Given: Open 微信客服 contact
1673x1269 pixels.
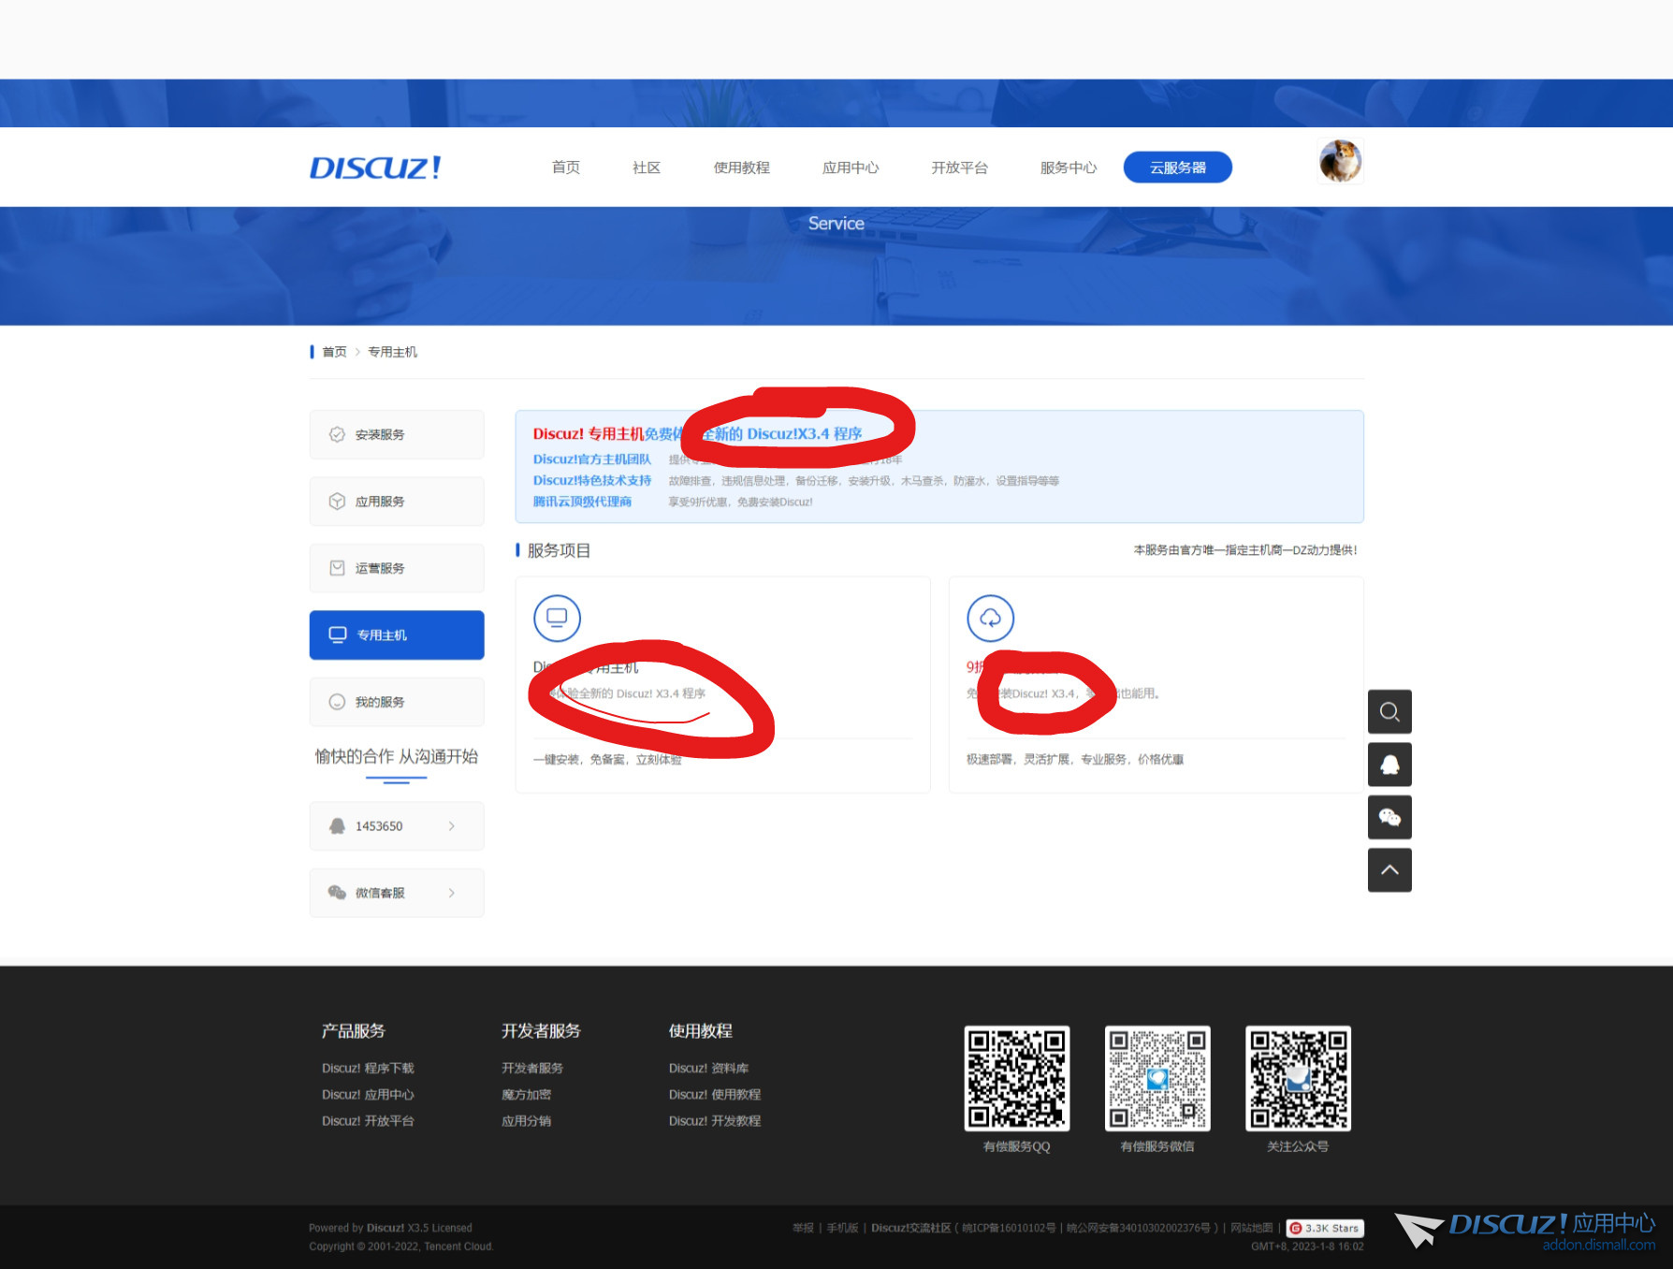Looking at the screenshot, I should 397,893.
